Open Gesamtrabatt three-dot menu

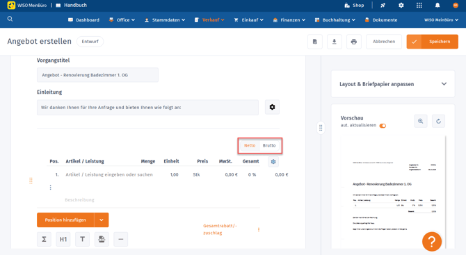259,229
